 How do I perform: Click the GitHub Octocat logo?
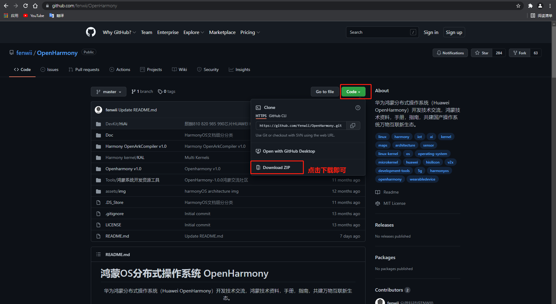[91, 32]
